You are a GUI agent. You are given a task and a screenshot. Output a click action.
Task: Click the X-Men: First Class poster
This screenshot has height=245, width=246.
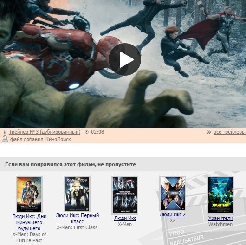click(77, 194)
